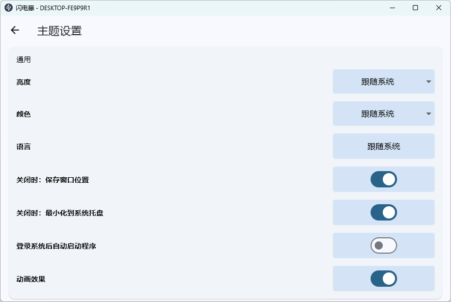Disable 关闭时：最小化到系统托盘 switch
Viewport: 451px width, 302px height.
click(383, 212)
